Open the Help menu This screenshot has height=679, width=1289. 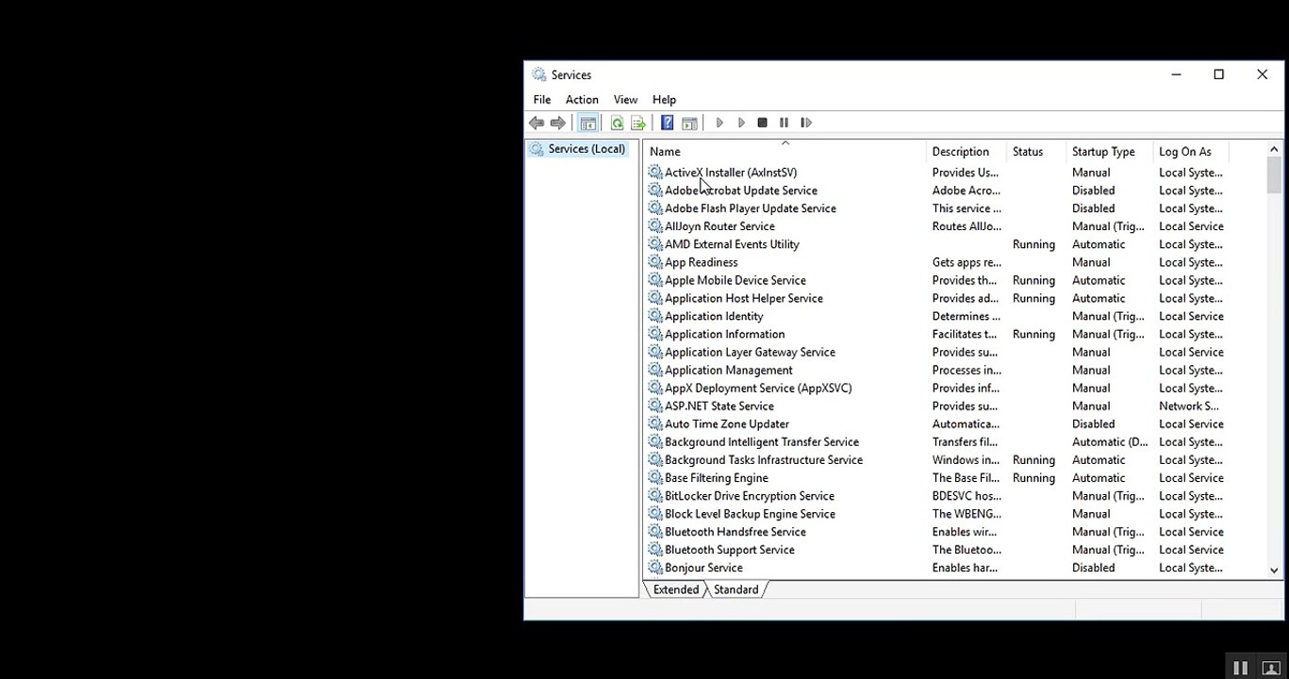pos(664,100)
